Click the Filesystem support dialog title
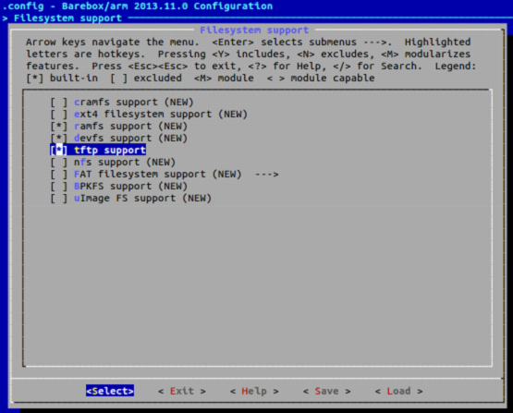The height and width of the screenshot is (413, 513). pos(254,30)
